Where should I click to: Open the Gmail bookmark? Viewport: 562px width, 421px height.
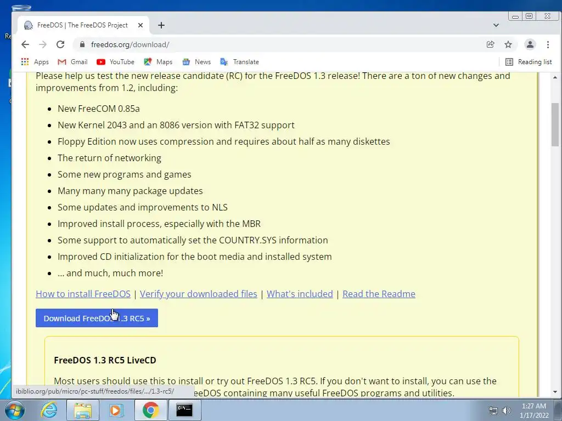(x=72, y=62)
